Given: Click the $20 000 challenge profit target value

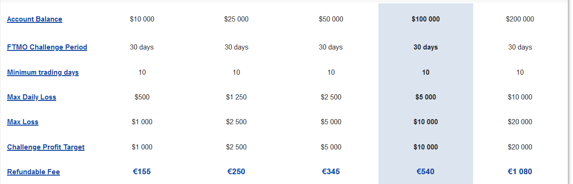Looking at the screenshot, I should (x=520, y=147).
